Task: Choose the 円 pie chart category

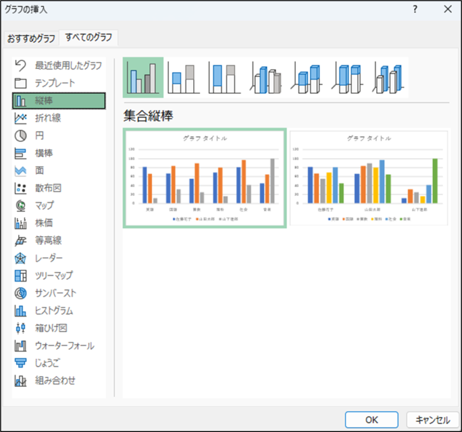Action: tap(59, 135)
